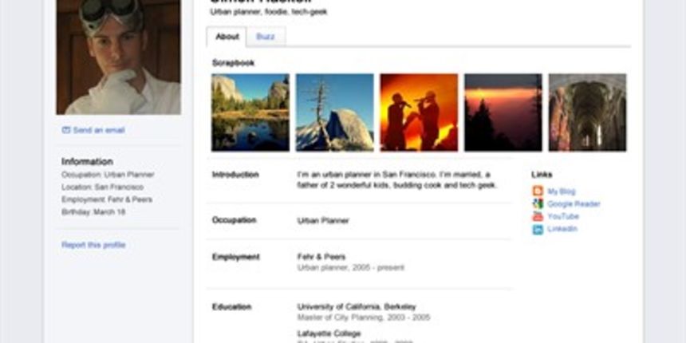Open the My Blog link
Image resolution: width=686 pixels, height=343 pixels.
coord(561,191)
